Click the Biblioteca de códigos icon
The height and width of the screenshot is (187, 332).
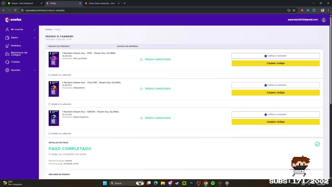(7, 54)
